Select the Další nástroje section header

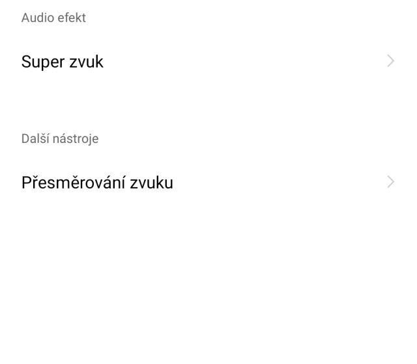(x=60, y=138)
